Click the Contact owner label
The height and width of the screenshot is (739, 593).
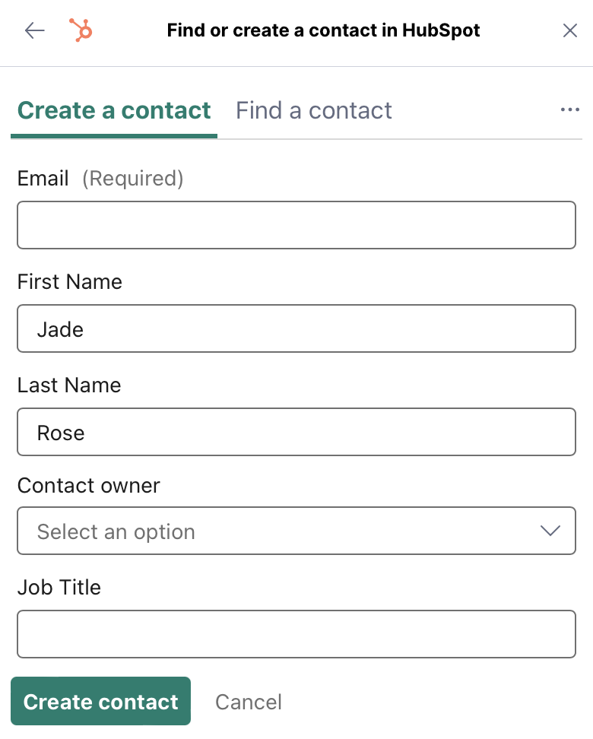[x=89, y=485]
